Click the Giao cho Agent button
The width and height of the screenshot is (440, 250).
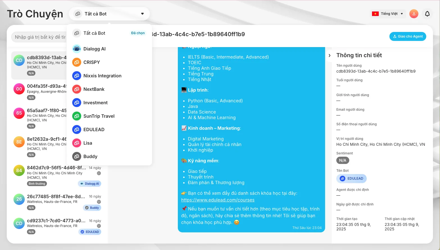pos(408,36)
